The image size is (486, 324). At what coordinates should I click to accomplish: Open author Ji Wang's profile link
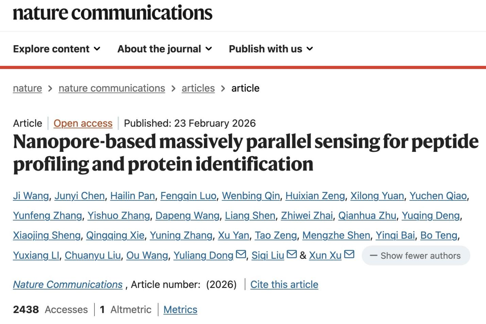[31, 196]
